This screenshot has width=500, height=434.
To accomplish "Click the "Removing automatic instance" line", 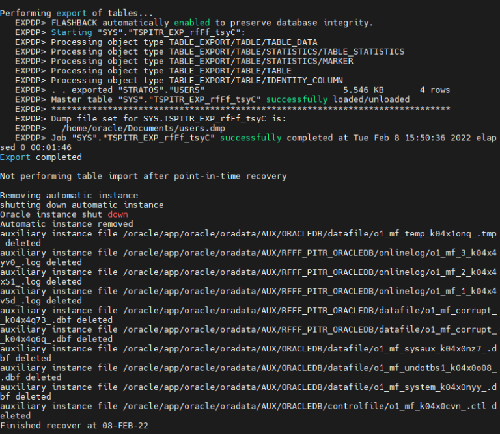I will coord(68,195).
